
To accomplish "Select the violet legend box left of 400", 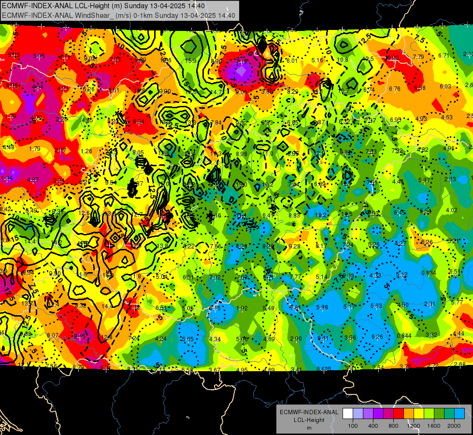I will (368, 414).
